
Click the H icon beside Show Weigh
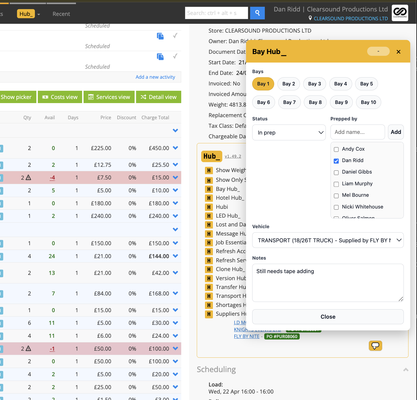pyautogui.click(x=209, y=171)
